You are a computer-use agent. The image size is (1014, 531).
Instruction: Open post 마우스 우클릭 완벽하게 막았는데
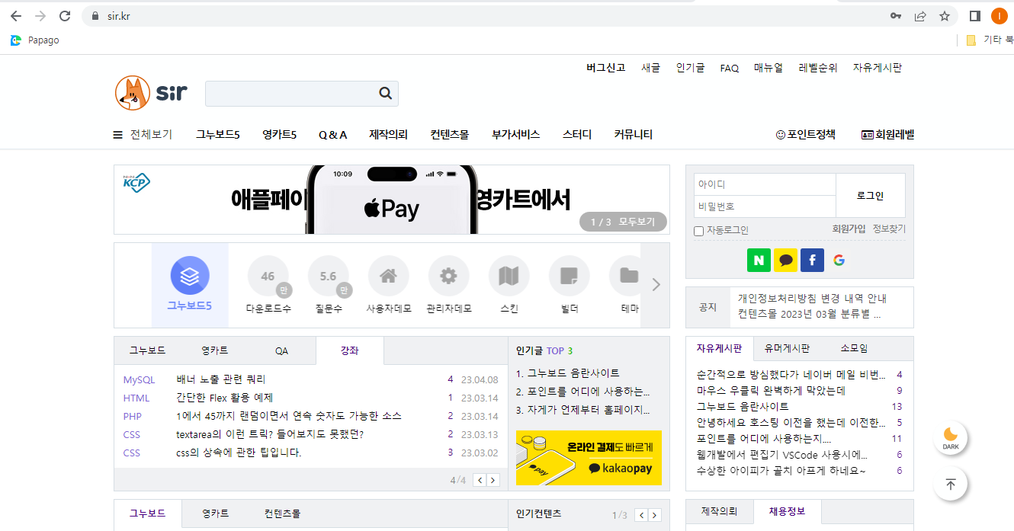(x=771, y=391)
